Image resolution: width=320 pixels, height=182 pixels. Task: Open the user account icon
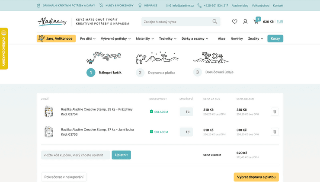click(x=245, y=22)
